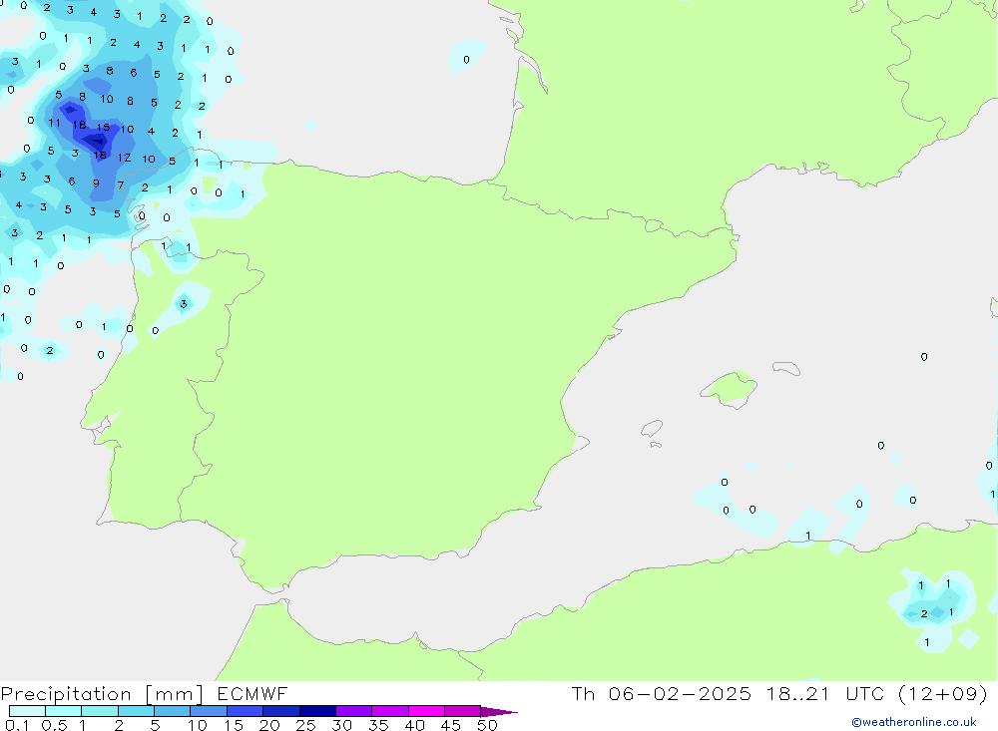Pick the 10–15 mm legend swatch
The image size is (998, 731).
209,711
